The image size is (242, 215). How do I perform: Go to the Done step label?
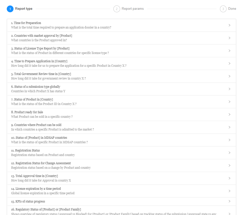click(x=232, y=9)
